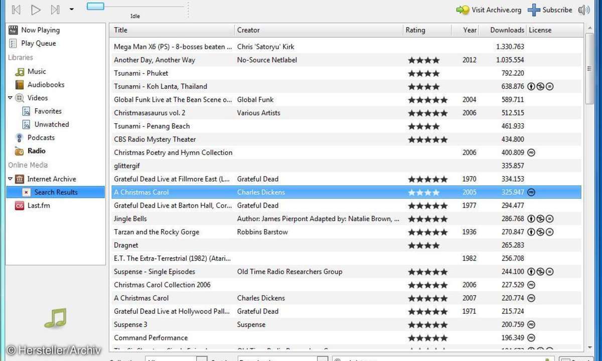This screenshot has width=602, height=361.
Task: Click the Subscribe button
Action: (x=550, y=10)
